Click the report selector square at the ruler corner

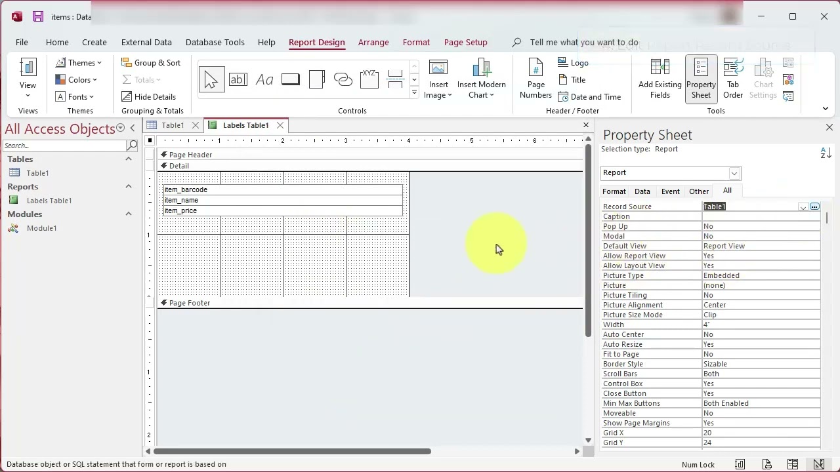[150, 140]
